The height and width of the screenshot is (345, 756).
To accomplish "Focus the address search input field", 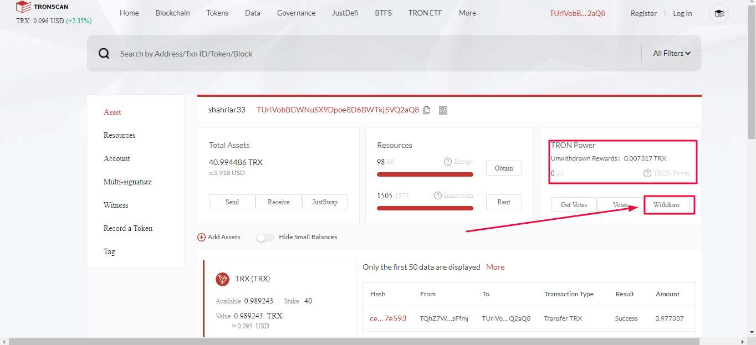I will (x=377, y=54).
